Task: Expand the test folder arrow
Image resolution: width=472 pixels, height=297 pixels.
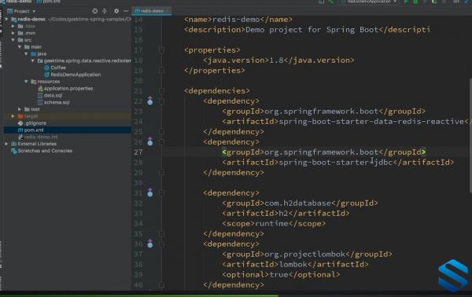Action: click(20, 109)
